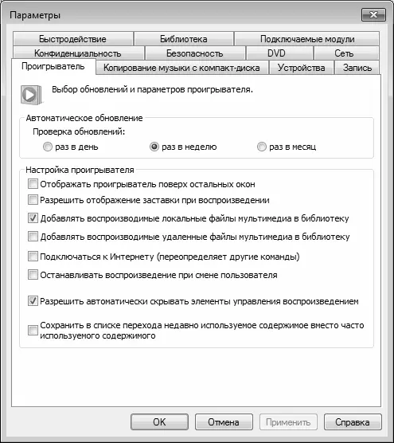Check 'Добавлять воспроизводимые удаленные файлы' checkbox

coord(33,237)
